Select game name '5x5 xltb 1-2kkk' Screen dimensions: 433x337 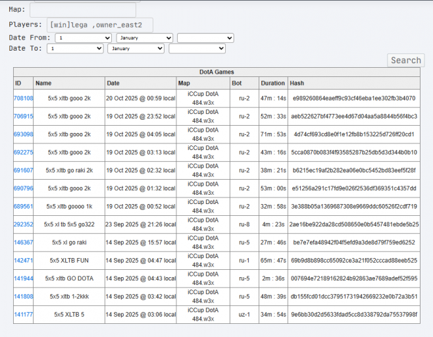[69, 296]
